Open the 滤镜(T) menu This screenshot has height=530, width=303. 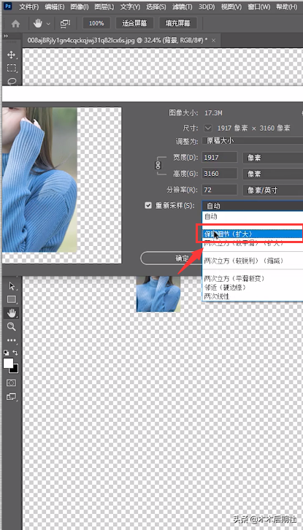click(x=182, y=7)
